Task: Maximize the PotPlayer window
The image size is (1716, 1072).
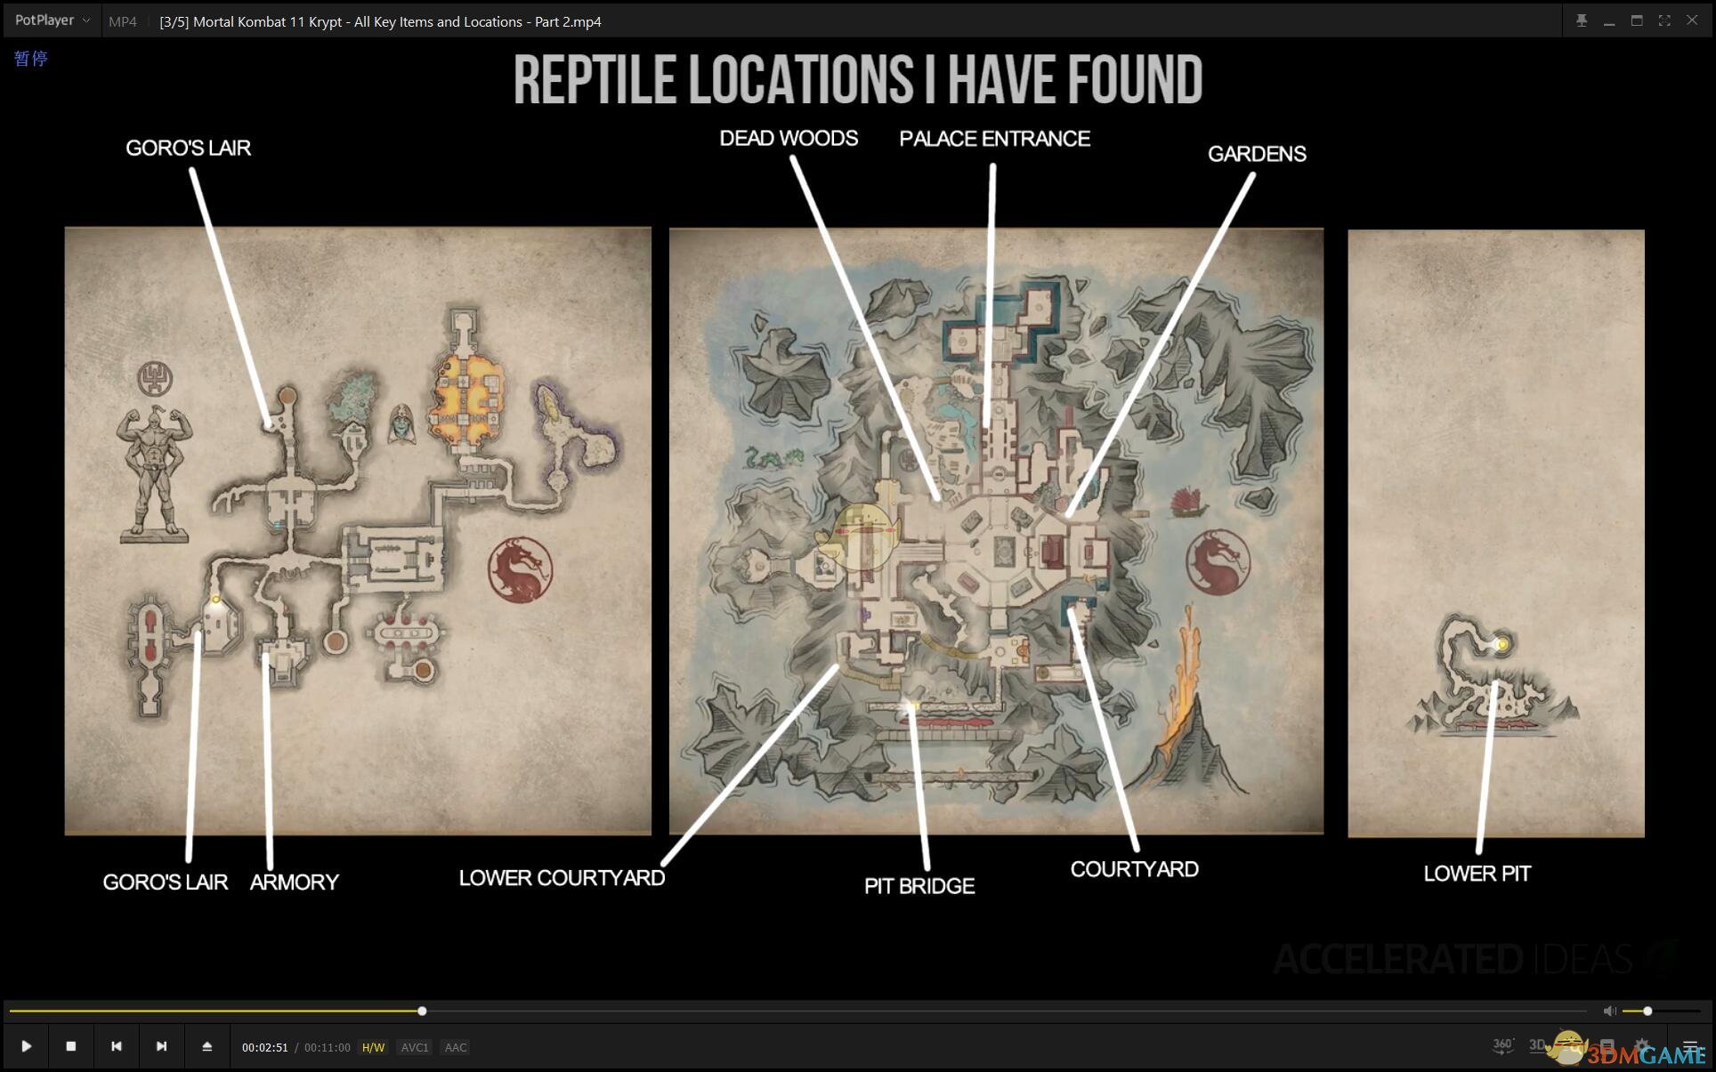Action: [x=1637, y=20]
